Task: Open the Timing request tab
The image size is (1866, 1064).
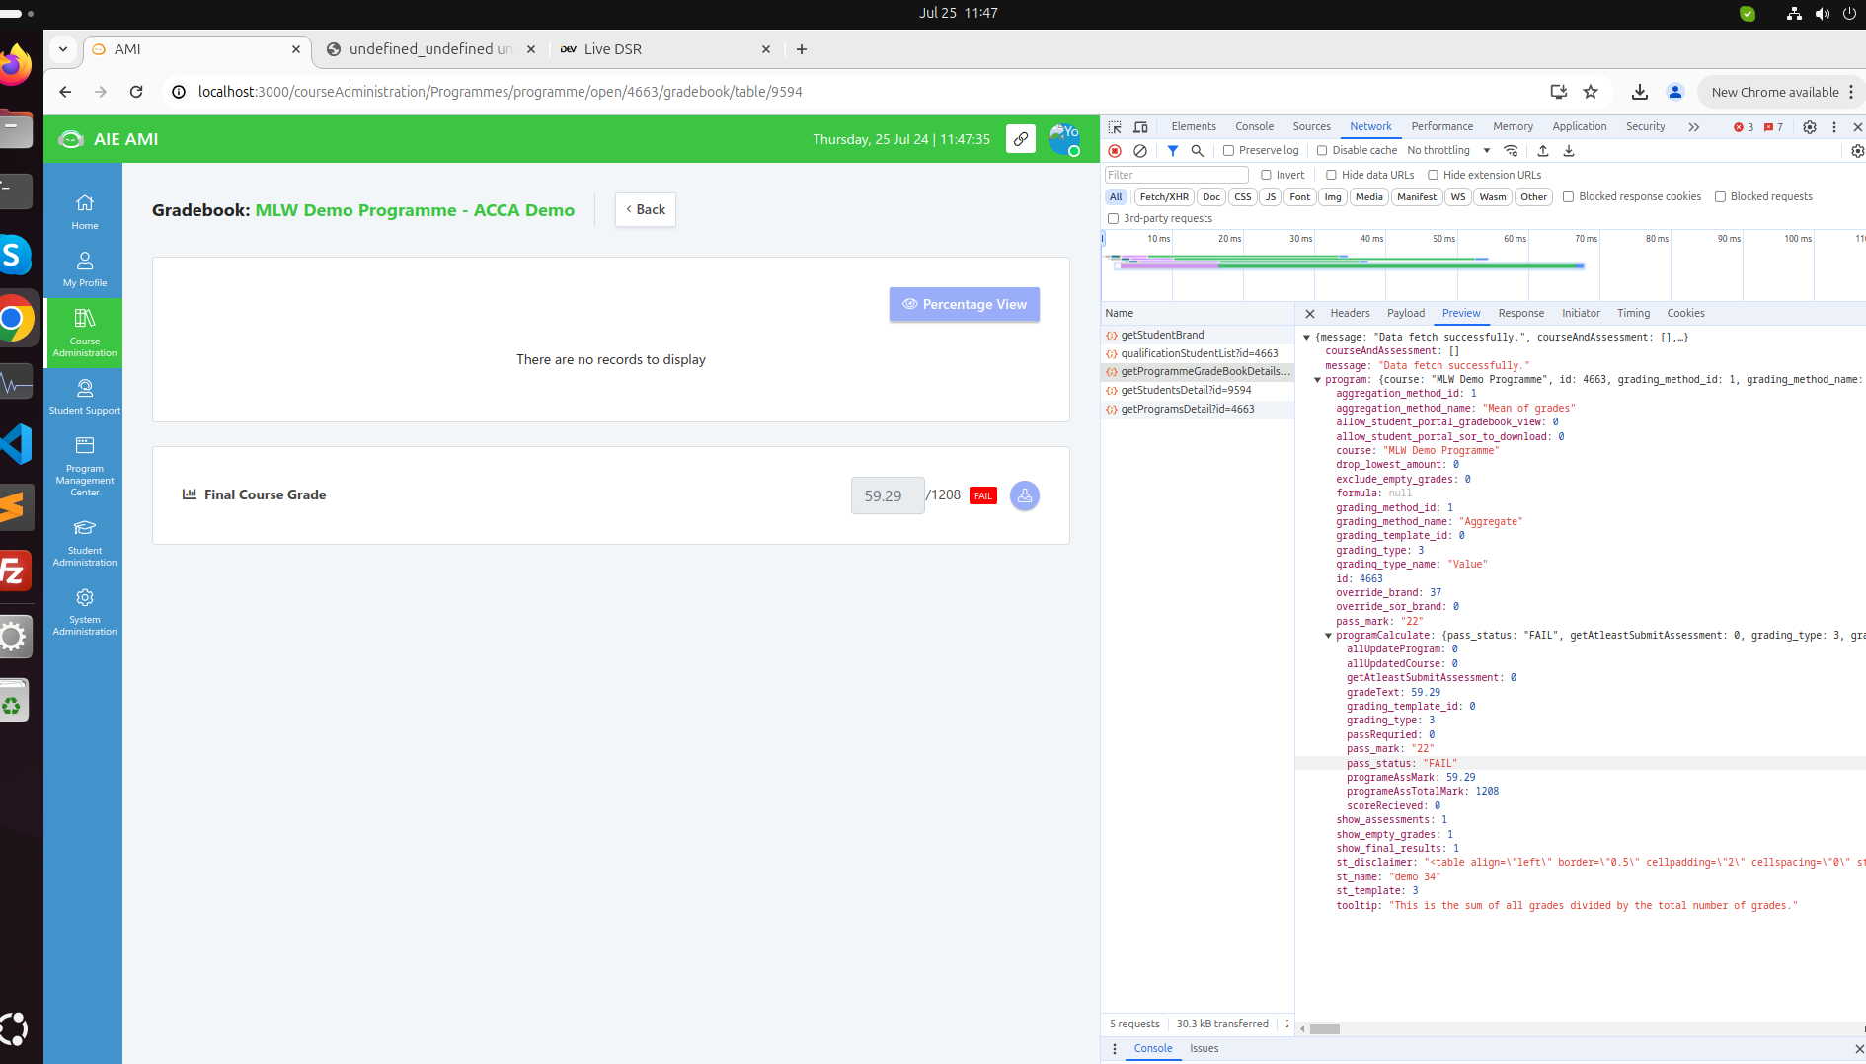Action: pos(1633,314)
